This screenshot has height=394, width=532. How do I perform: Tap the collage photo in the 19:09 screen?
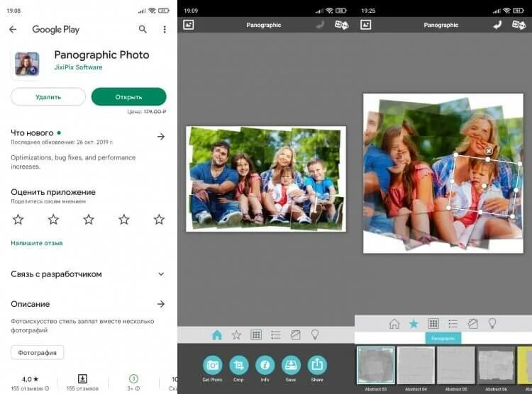tap(266, 179)
